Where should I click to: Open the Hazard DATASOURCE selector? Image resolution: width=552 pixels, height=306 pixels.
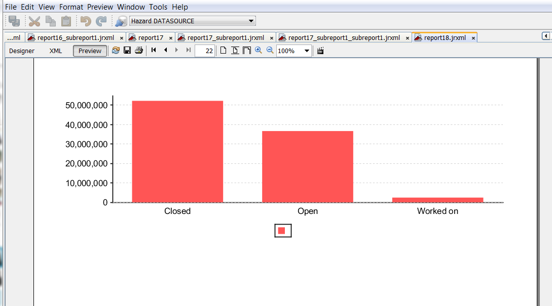click(x=251, y=21)
